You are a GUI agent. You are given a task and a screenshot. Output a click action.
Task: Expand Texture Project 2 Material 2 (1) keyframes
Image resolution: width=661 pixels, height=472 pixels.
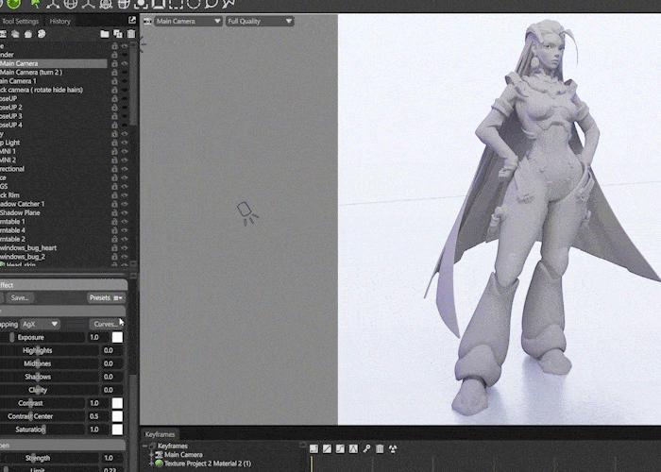(151, 464)
